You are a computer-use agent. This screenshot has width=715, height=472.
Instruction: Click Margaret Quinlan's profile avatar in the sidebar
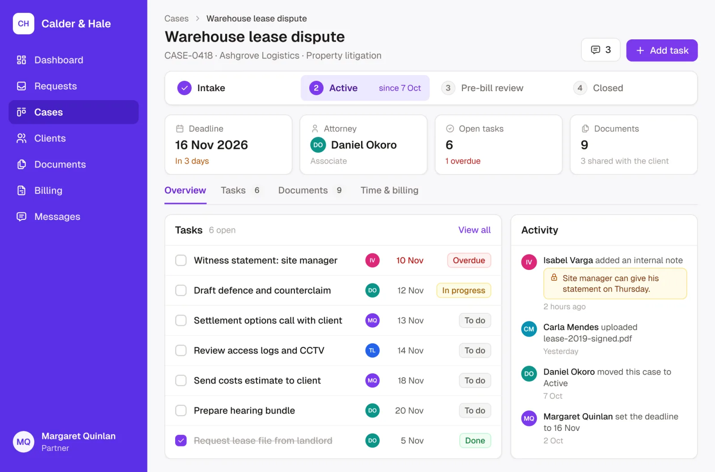pyautogui.click(x=23, y=442)
